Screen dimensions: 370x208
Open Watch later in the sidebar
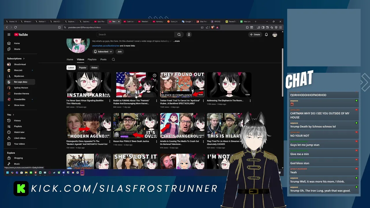coord(21,132)
